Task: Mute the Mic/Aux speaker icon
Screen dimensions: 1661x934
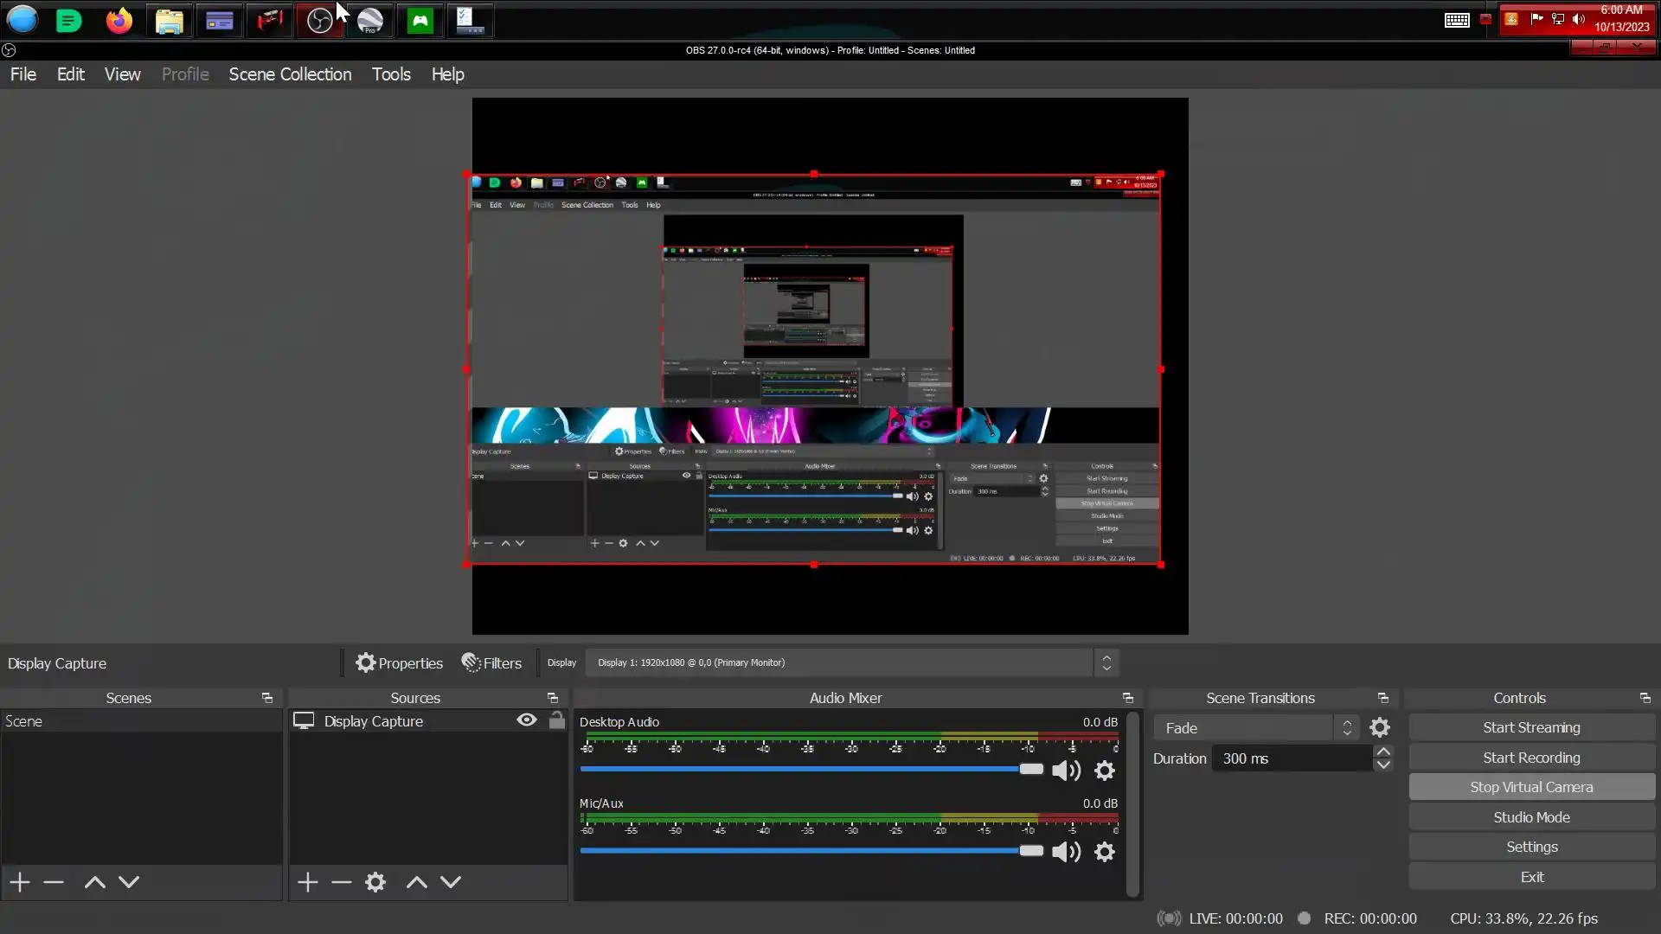Action: coord(1066,852)
